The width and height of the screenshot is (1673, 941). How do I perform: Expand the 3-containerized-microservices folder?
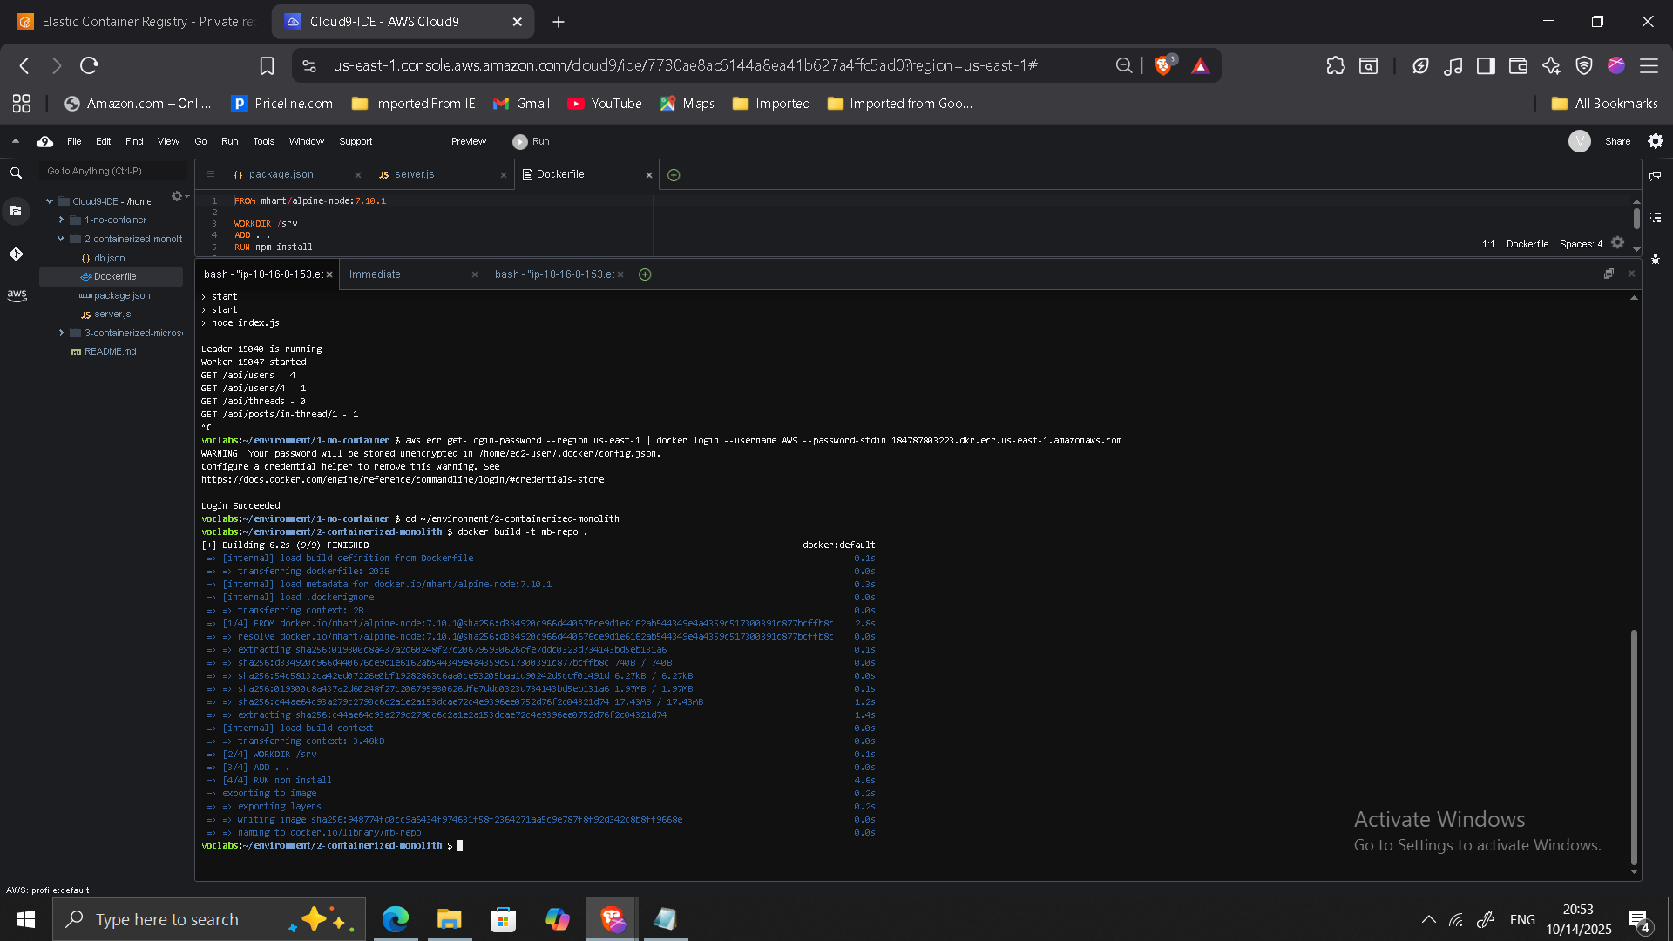(61, 332)
